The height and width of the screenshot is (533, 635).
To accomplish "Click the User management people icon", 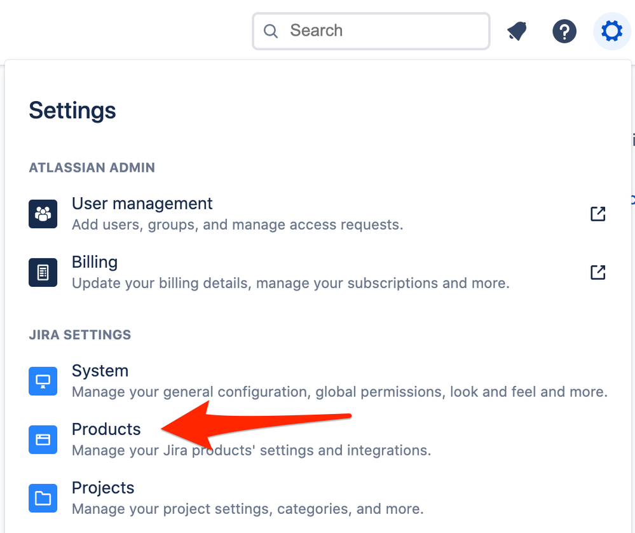I will [x=43, y=214].
